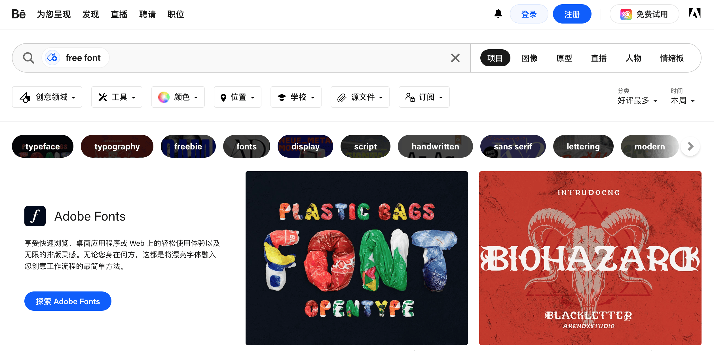This screenshot has height=351, width=714.
Task: Select the lettering tag chip
Action: click(x=583, y=146)
